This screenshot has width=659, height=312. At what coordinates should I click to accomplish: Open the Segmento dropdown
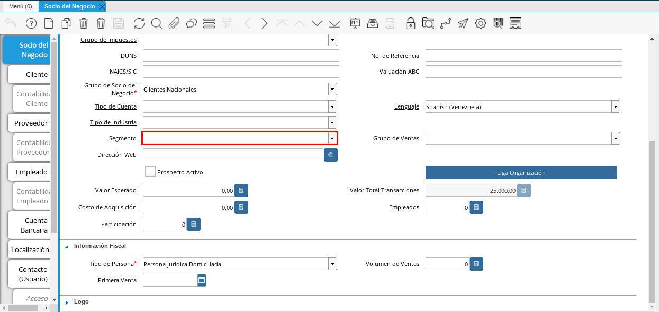click(332, 138)
